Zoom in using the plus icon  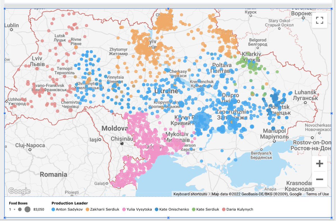click(x=319, y=164)
